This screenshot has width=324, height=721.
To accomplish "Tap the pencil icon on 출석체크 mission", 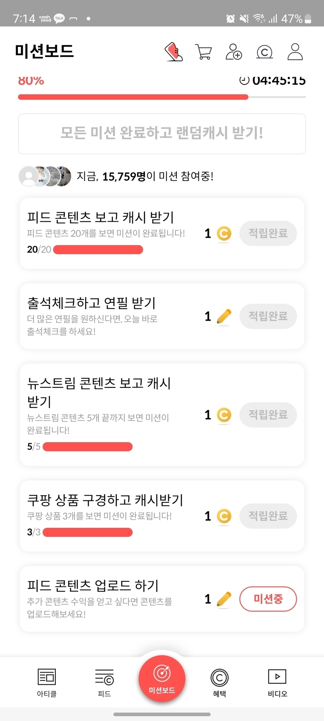I will pos(224,316).
